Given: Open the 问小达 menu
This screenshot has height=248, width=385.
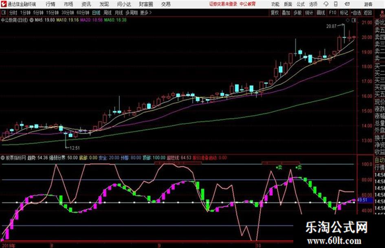Looking at the screenshot, I should (x=124, y=4).
